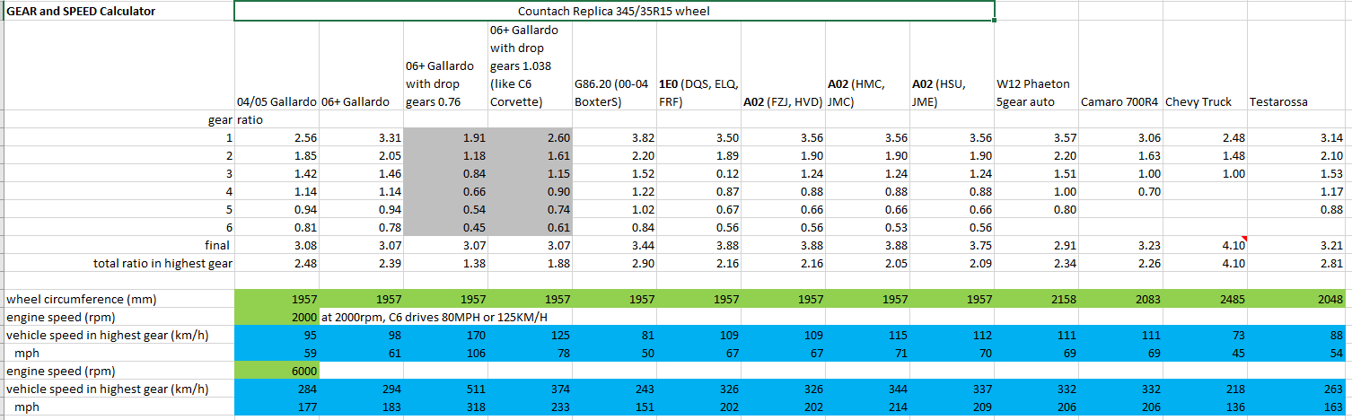Select the 'GEAR and SPEED Calculator' title cell
The image size is (1352, 420).
click(x=119, y=12)
